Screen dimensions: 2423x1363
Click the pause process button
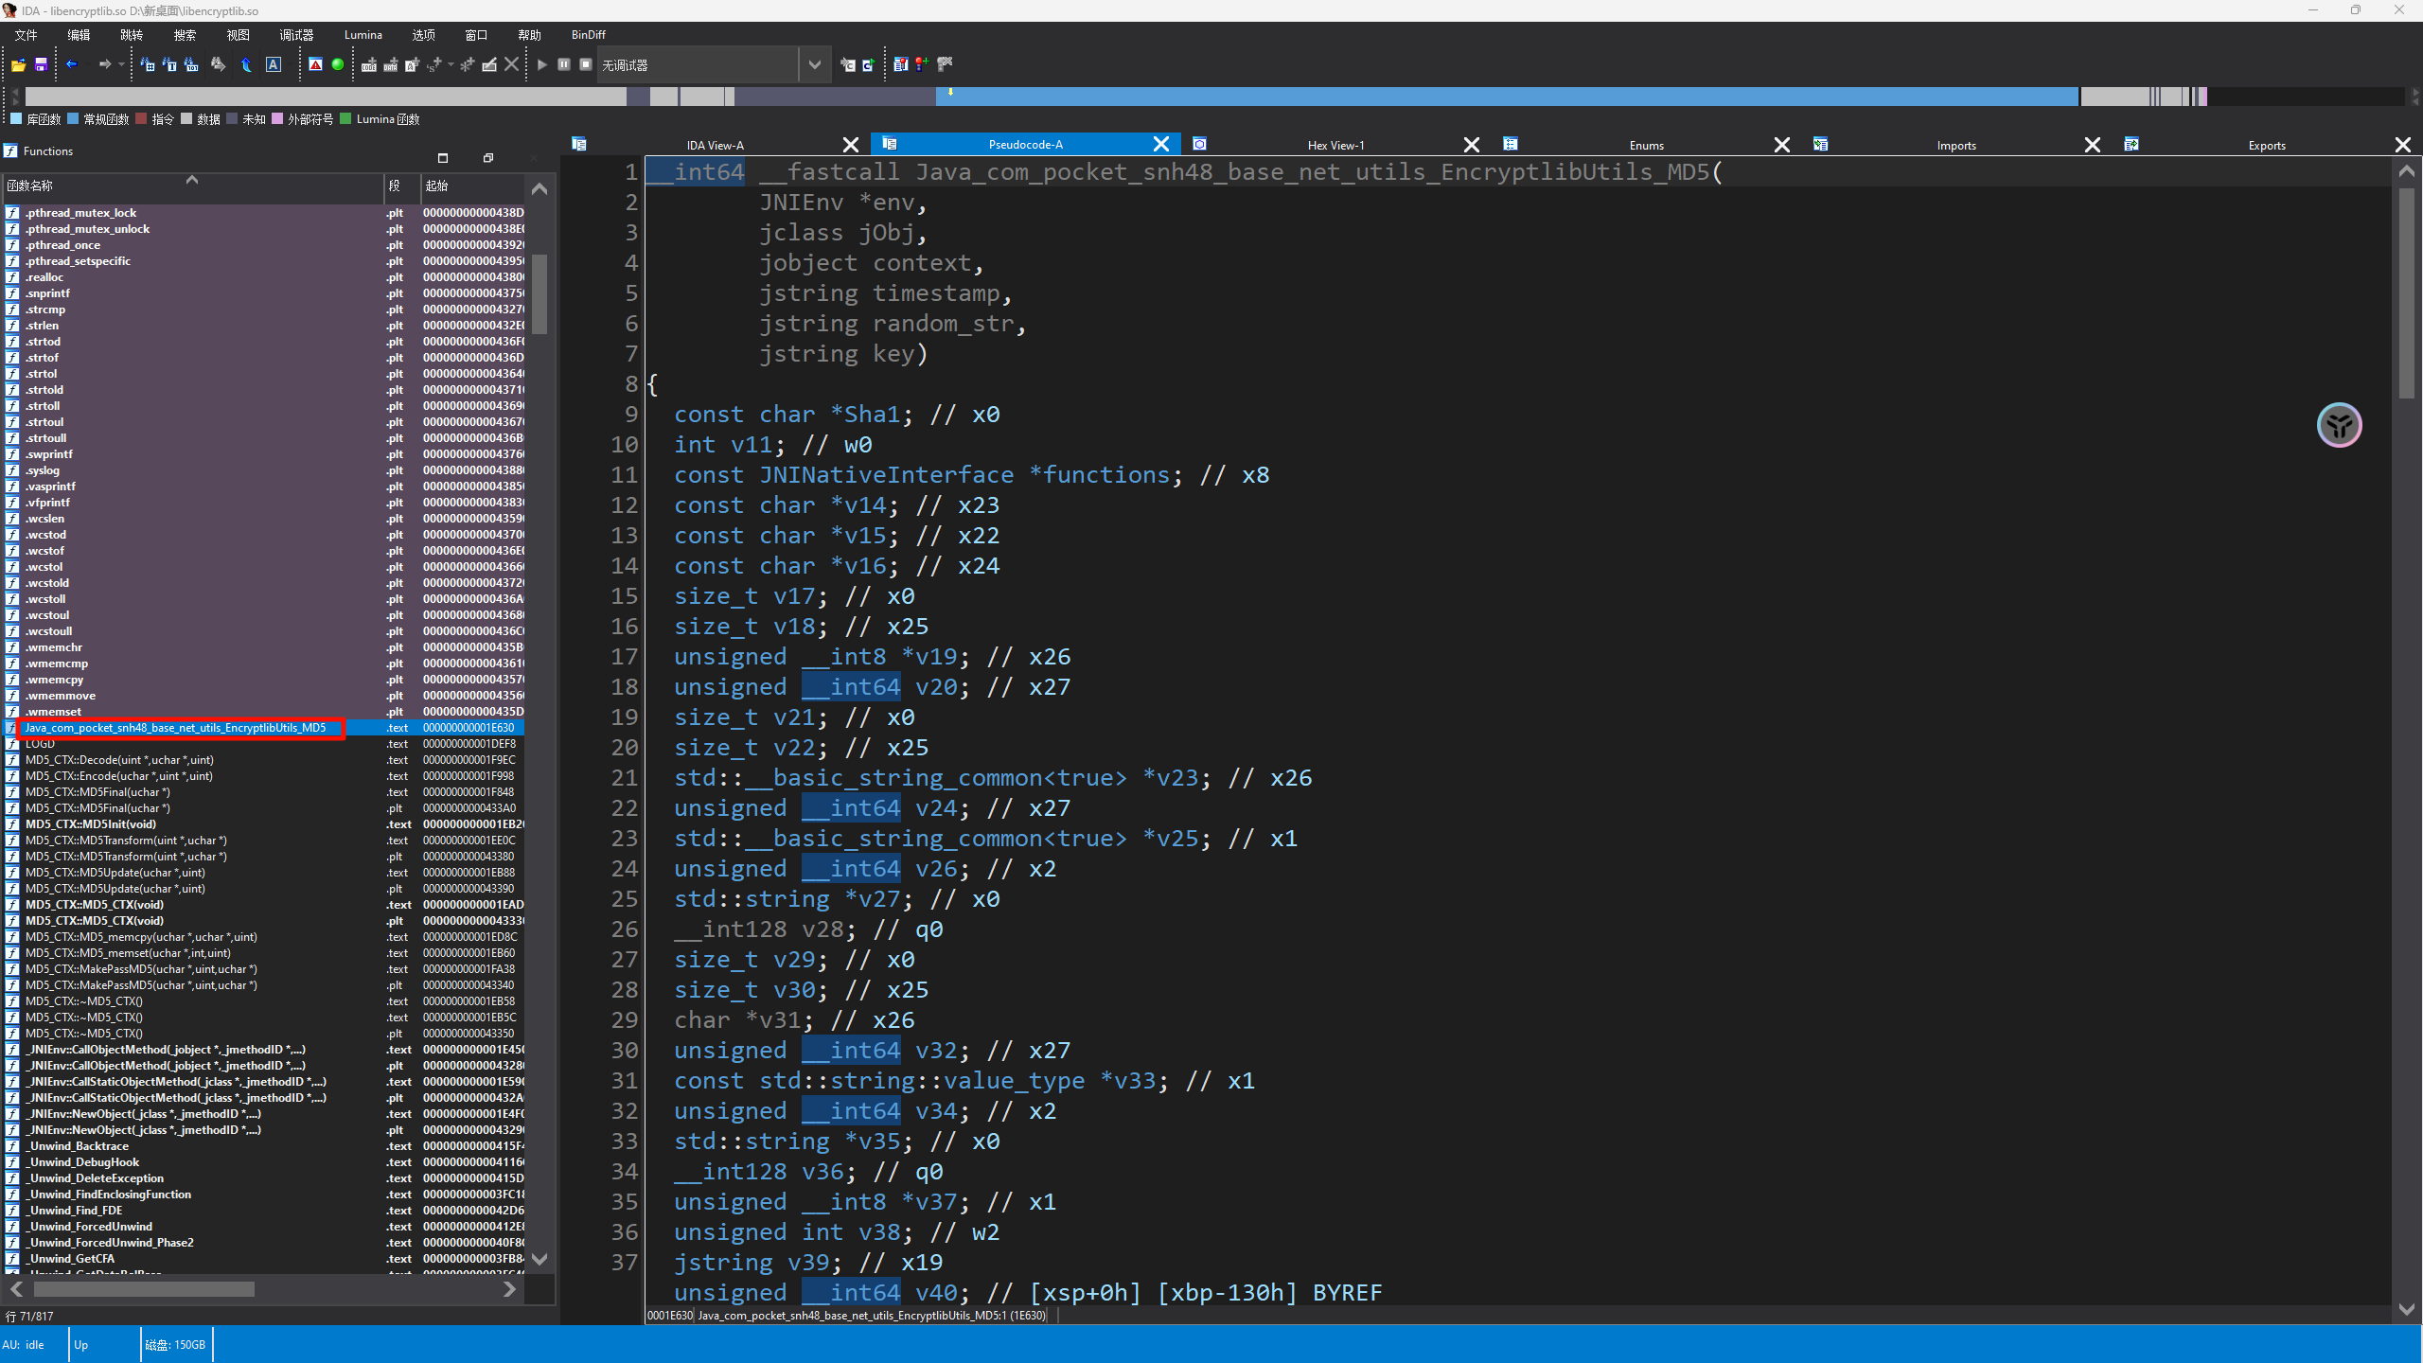pos(564,64)
